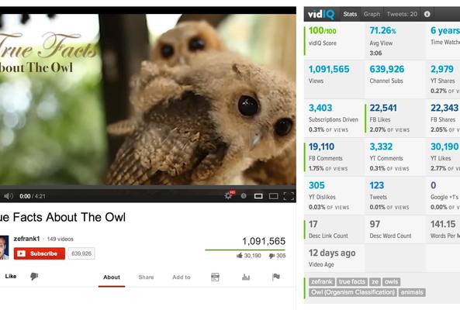Switch to large theater player size
This screenshot has height=310, width=460.
tap(273, 196)
